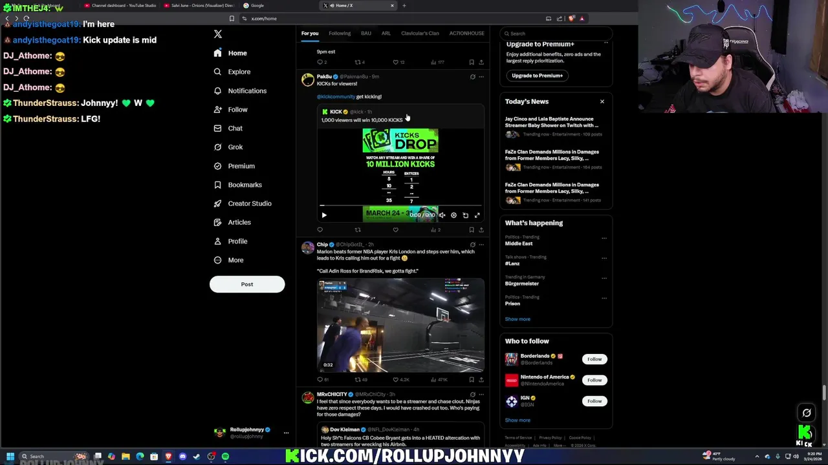Open Explore in the left sidebar
This screenshot has height=465, width=828.
point(232,72)
